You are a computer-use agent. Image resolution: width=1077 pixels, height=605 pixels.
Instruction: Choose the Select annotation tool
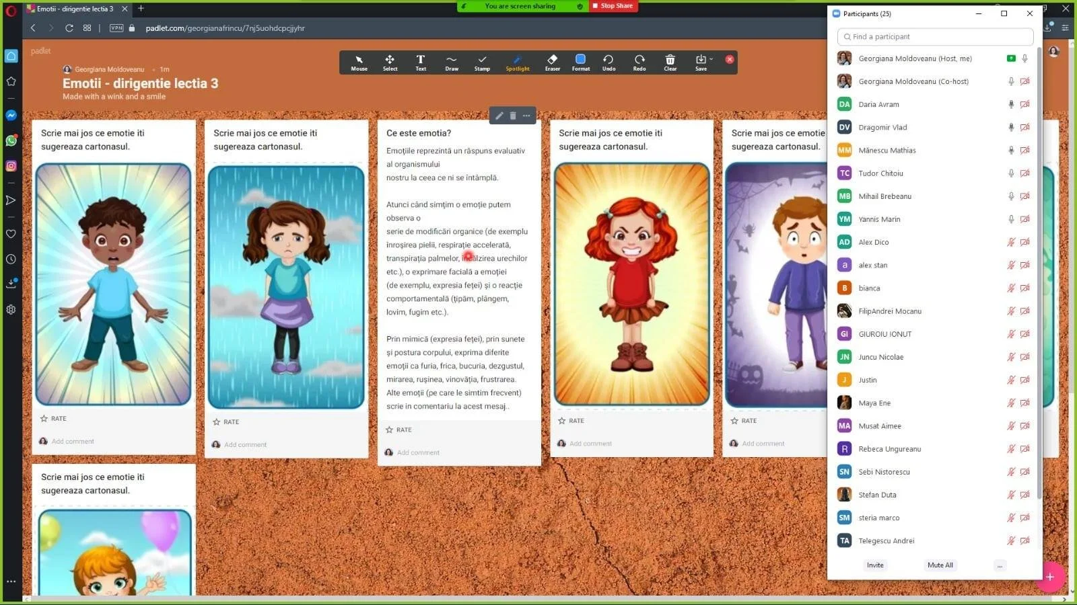coord(390,63)
